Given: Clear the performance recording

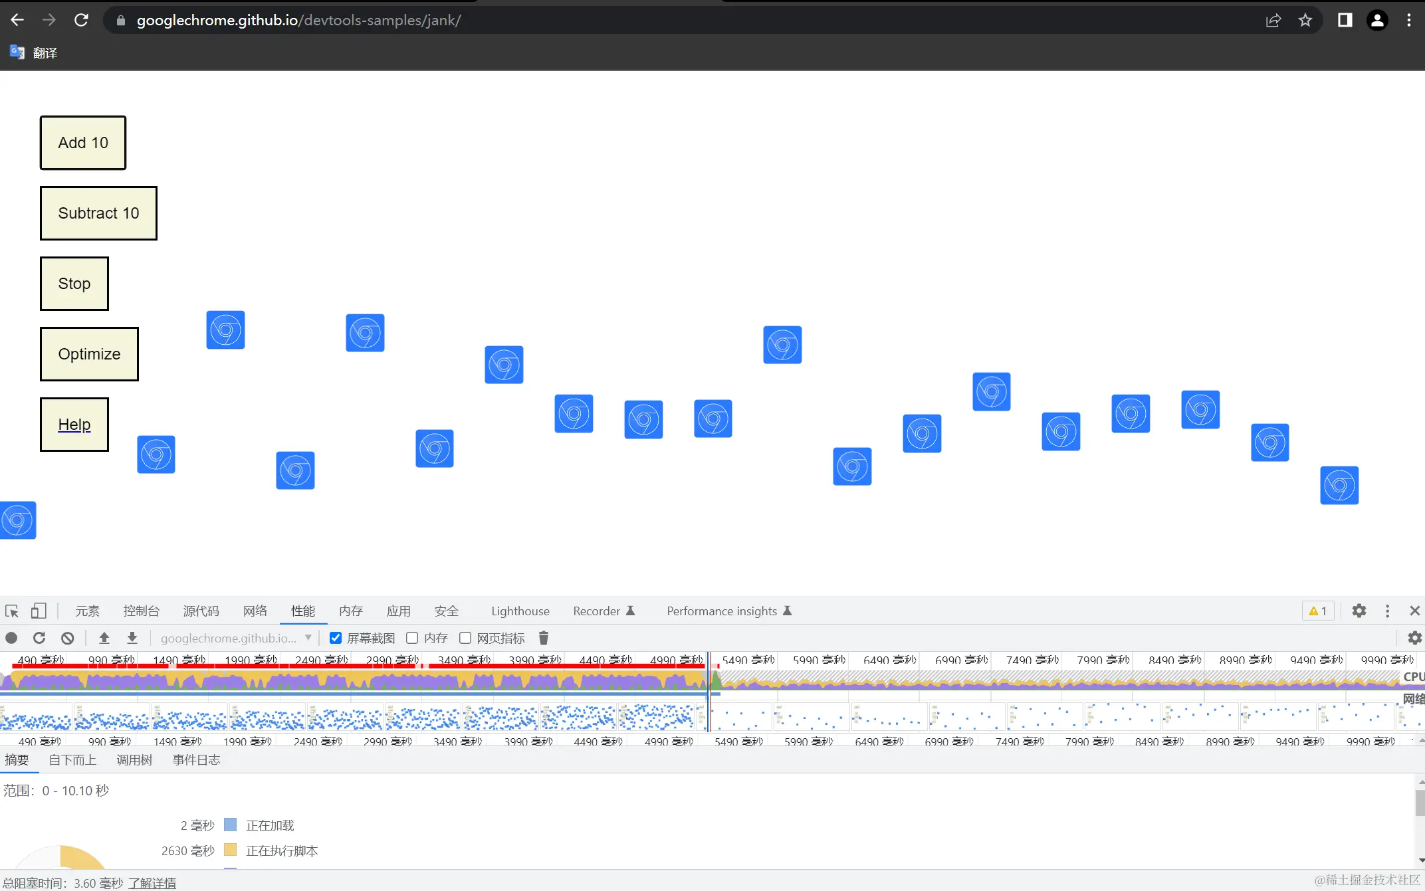Looking at the screenshot, I should coord(67,639).
